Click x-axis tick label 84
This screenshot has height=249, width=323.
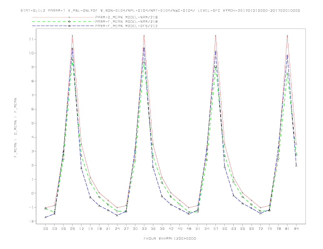pos(296,229)
